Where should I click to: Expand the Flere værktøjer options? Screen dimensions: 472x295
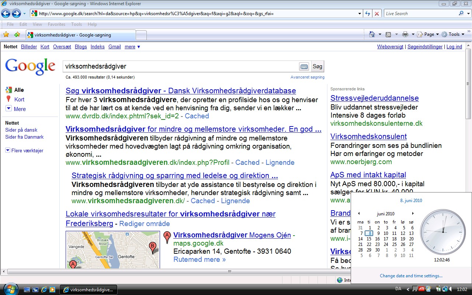(x=24, y=150)
